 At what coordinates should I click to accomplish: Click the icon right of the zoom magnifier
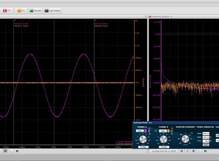pyautogui.click(x=188, y=151)
